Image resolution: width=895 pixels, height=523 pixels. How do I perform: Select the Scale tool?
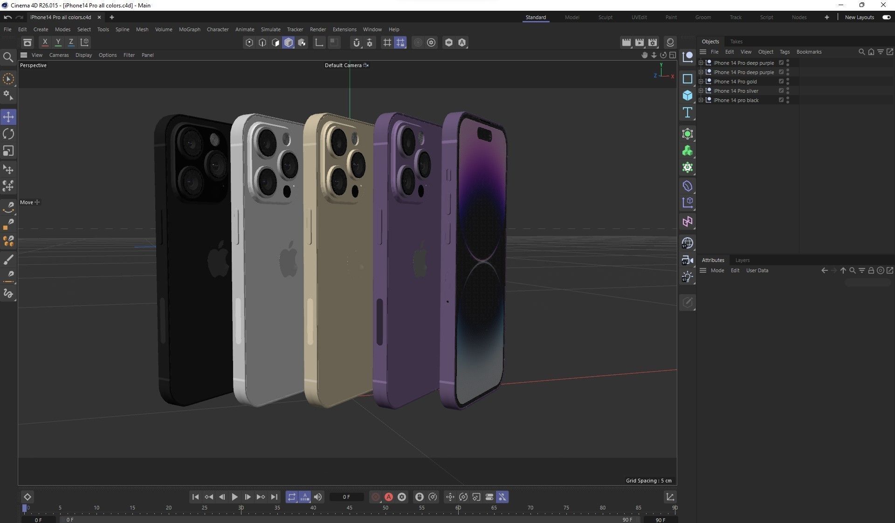point(8,151)
